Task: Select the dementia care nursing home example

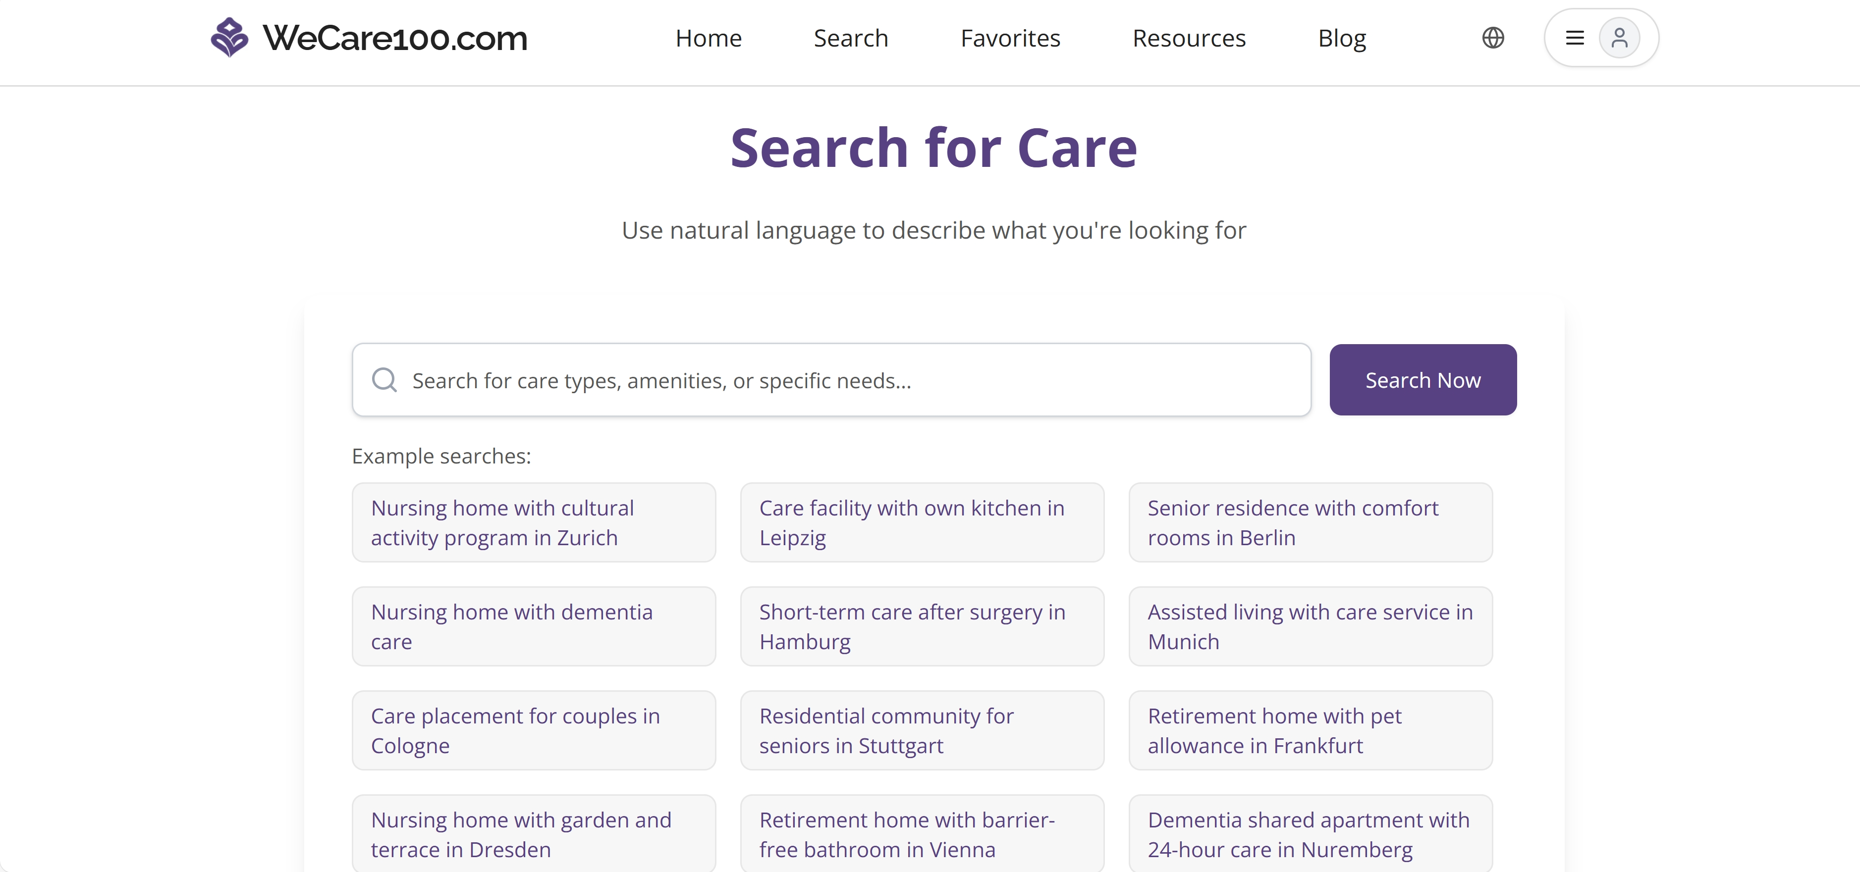Action: [x=534, y=626]
